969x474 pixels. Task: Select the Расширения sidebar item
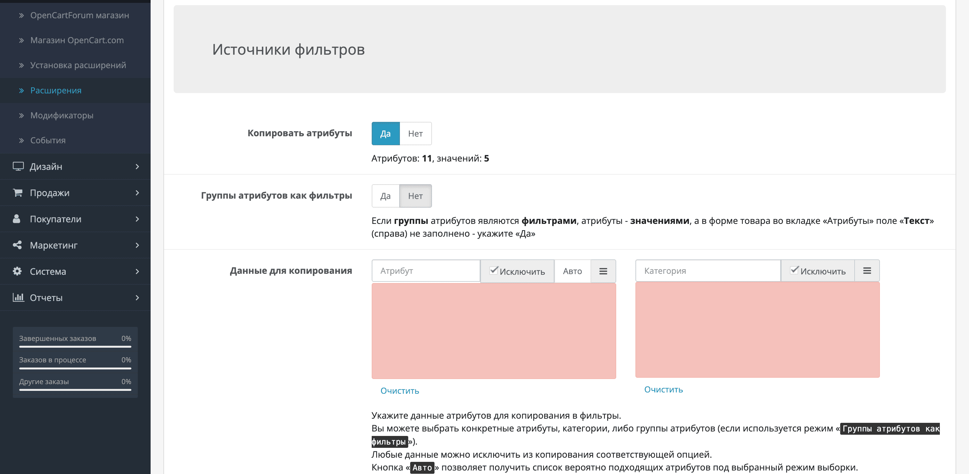[x=75, y=91]
